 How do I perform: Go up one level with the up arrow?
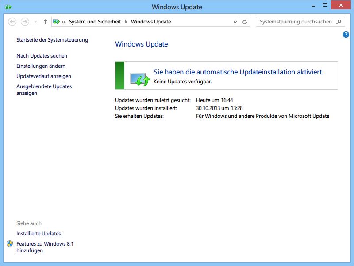tap(46, 22)
